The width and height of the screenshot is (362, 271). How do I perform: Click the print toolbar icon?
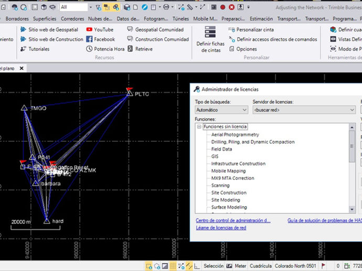click(166, 7)
